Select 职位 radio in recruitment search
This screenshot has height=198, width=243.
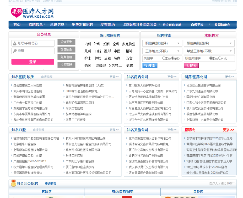164,58
